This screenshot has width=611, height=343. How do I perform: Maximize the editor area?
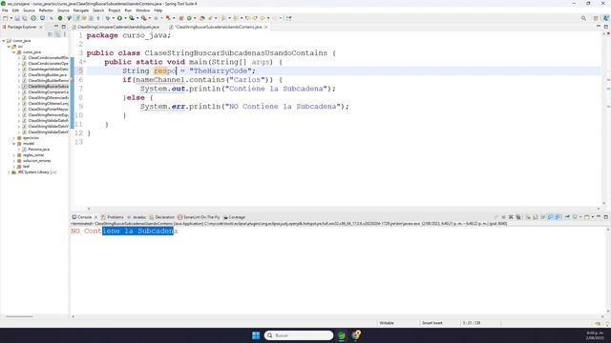(606, 27)
